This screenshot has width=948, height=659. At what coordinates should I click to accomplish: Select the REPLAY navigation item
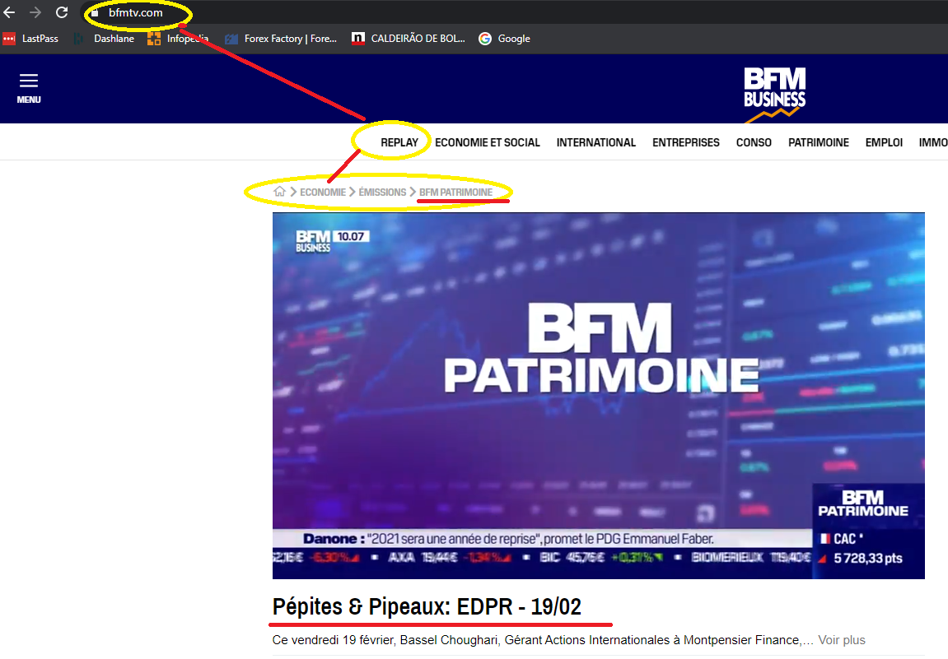click(399, 142)
